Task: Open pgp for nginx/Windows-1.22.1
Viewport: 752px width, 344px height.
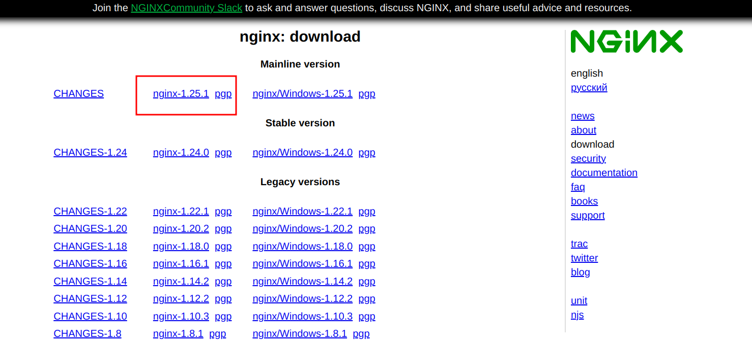Action: (x=367, y=211)
